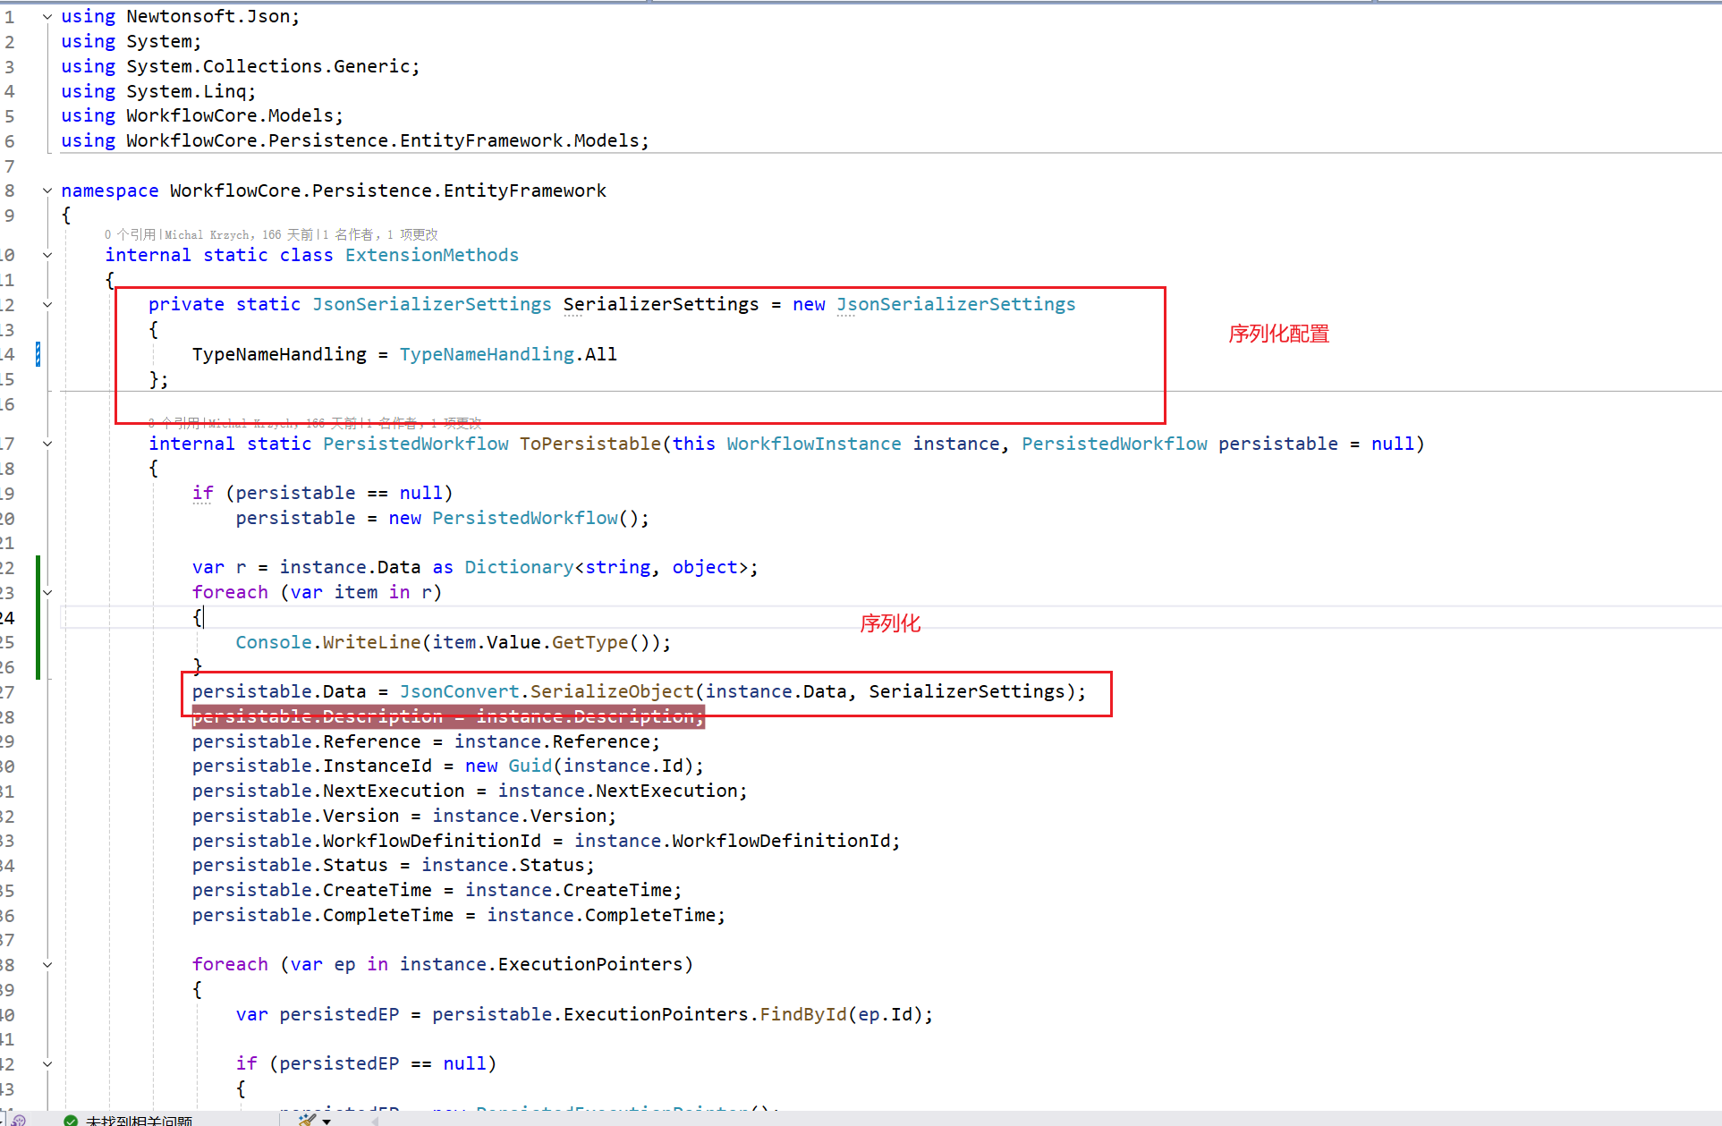Click 'using WorkflowCore.Models;' line

(x=202, y=115)
